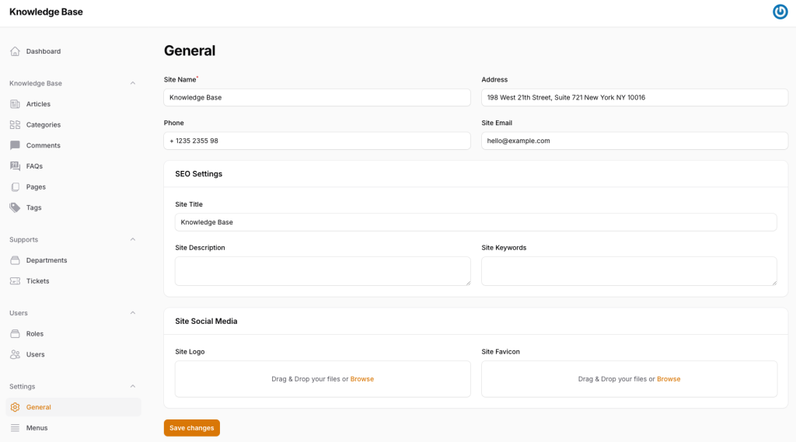Screen dimensions: 796x442
Task: Collapse the Knowledge Base sidebar section
Action: point(132,83)
